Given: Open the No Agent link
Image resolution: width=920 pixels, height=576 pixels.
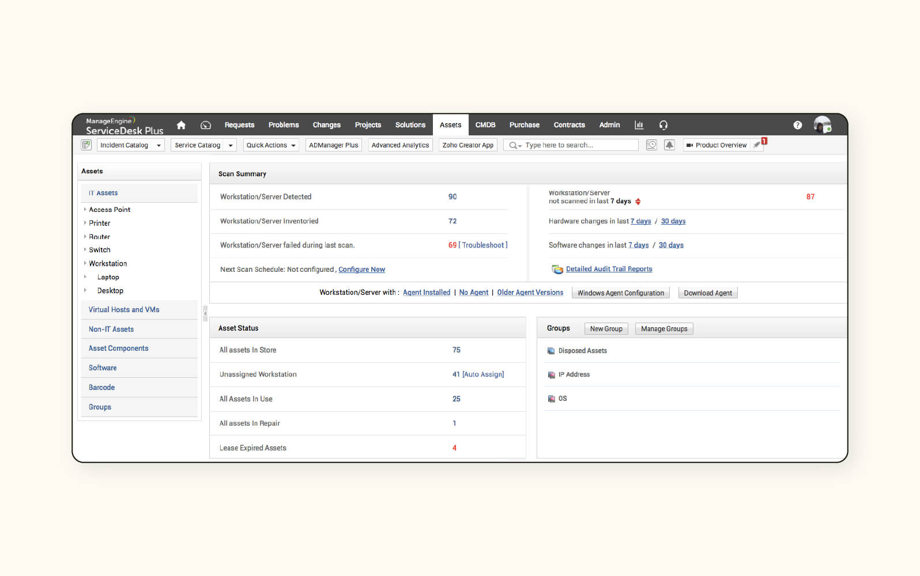Looking at the screenshot, I should coord(474,293).
